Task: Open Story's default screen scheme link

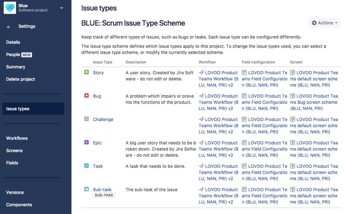Action: coord(314,79)
